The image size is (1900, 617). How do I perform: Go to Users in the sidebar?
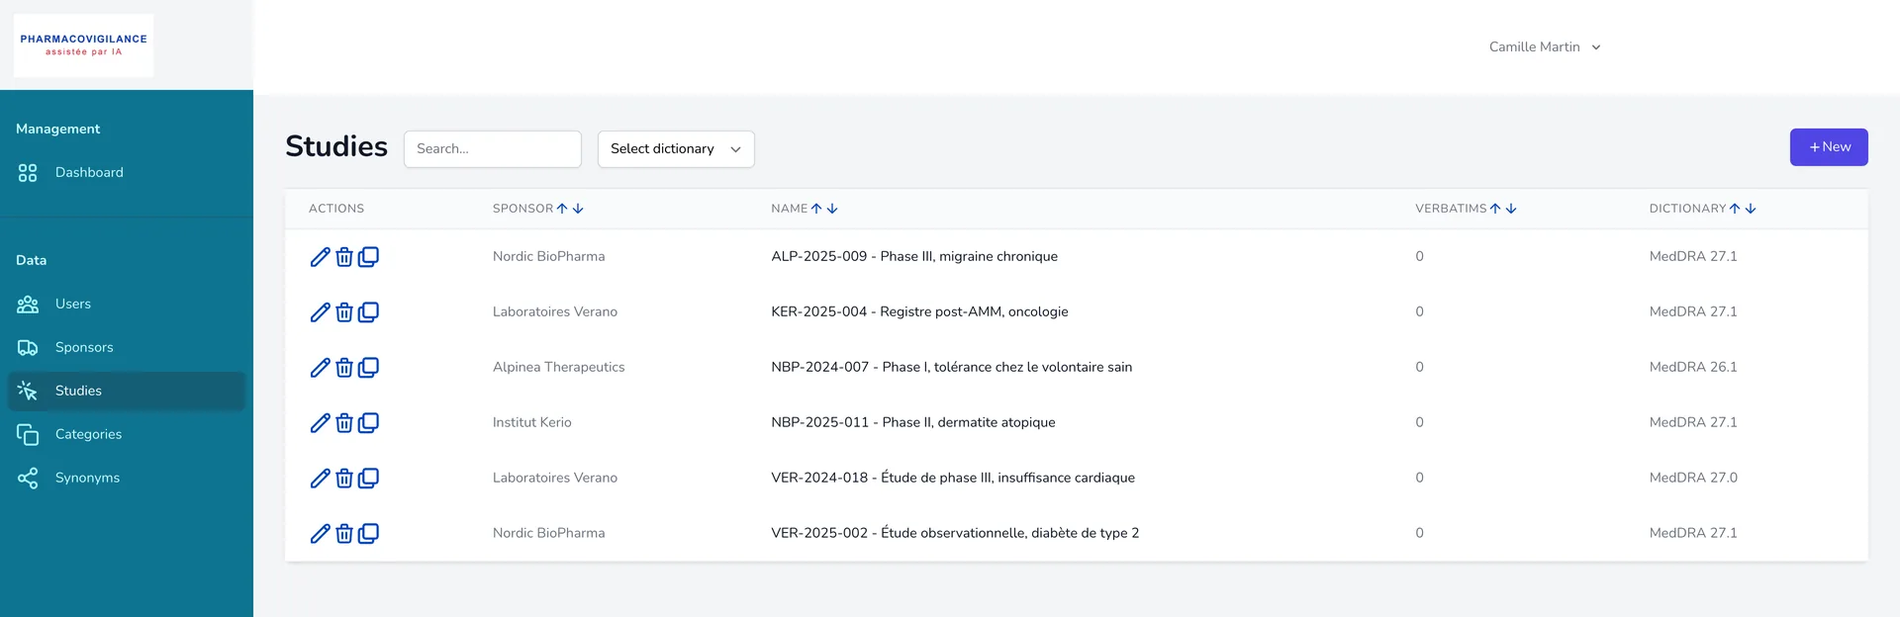tap(127, 305)
